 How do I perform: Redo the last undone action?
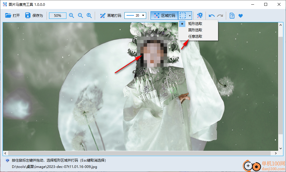[x=220, y=16]
